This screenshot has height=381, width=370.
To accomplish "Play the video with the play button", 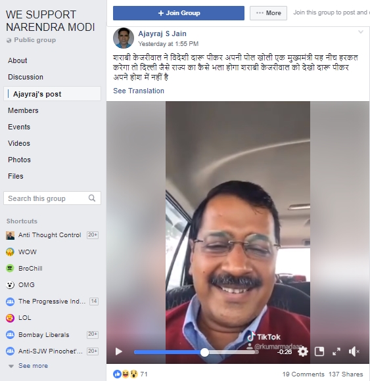I will click(119, 351).
